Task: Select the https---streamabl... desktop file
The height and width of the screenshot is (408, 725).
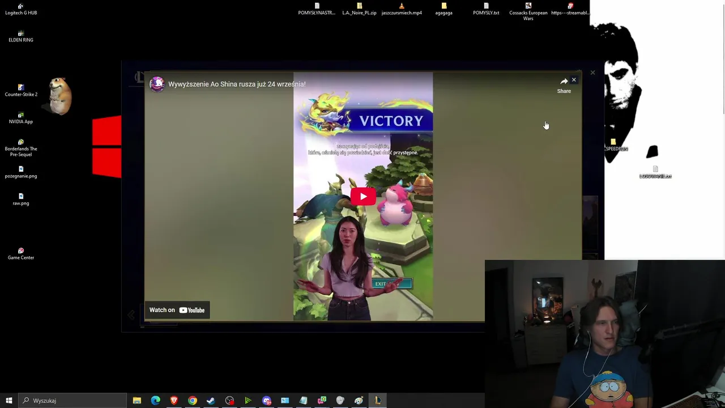Action: (x=570, y=9)
